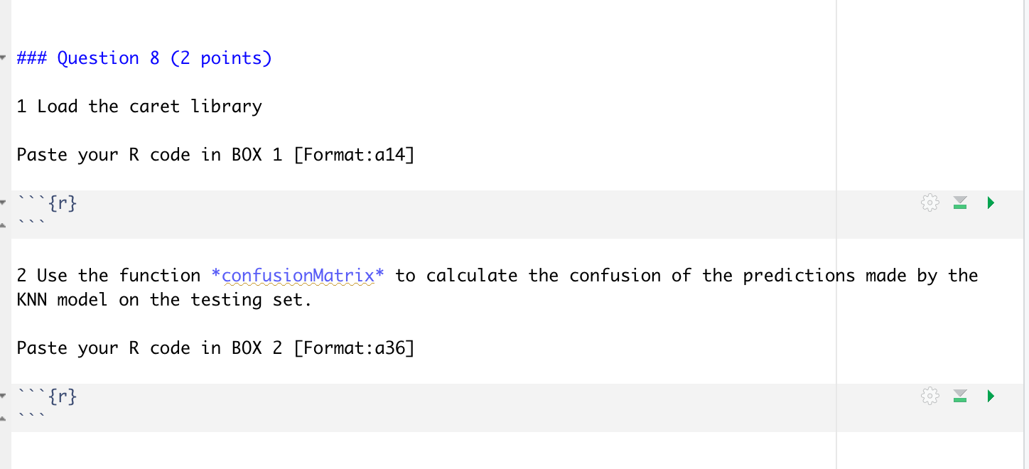
Task: Select the Paste your R code BOX 2 line
Action: point(213,347)
